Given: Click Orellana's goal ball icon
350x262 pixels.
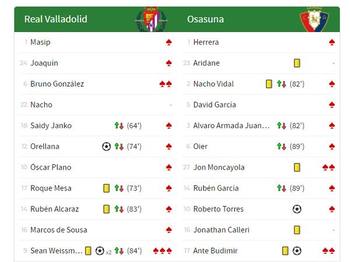Looking at the screenshot, I should pyautogui.click(x=106, y=147).
